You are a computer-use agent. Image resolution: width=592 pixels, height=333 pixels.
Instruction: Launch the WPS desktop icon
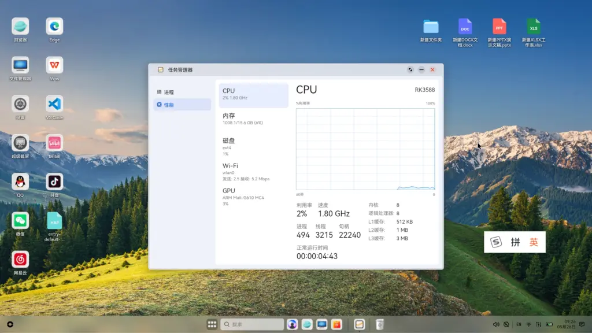(x=54, y=65)
